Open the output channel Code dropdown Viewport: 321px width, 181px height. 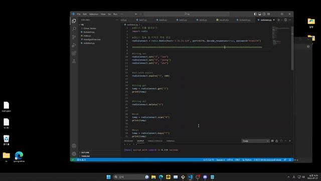pyautogui.click(x=255, y=141)
